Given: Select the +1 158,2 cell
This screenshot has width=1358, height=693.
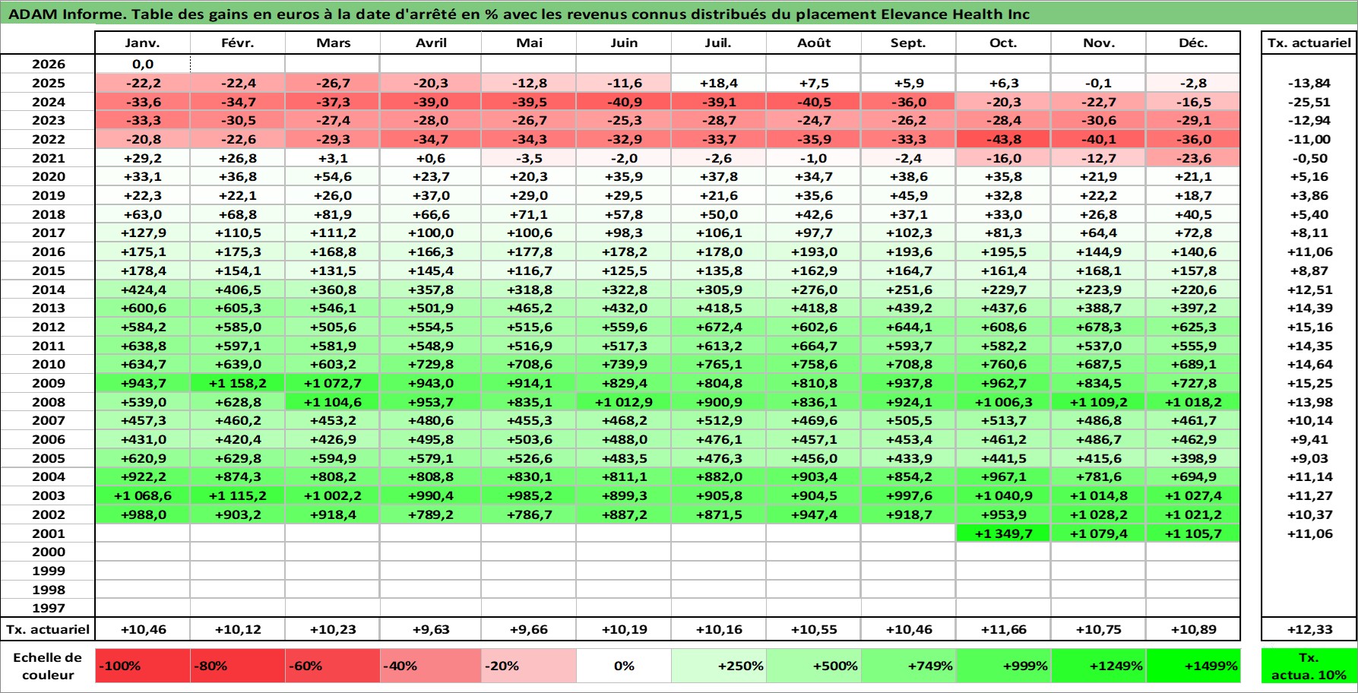Looking at the screenshot, I should pyautogui.click(x=238, y=383).
